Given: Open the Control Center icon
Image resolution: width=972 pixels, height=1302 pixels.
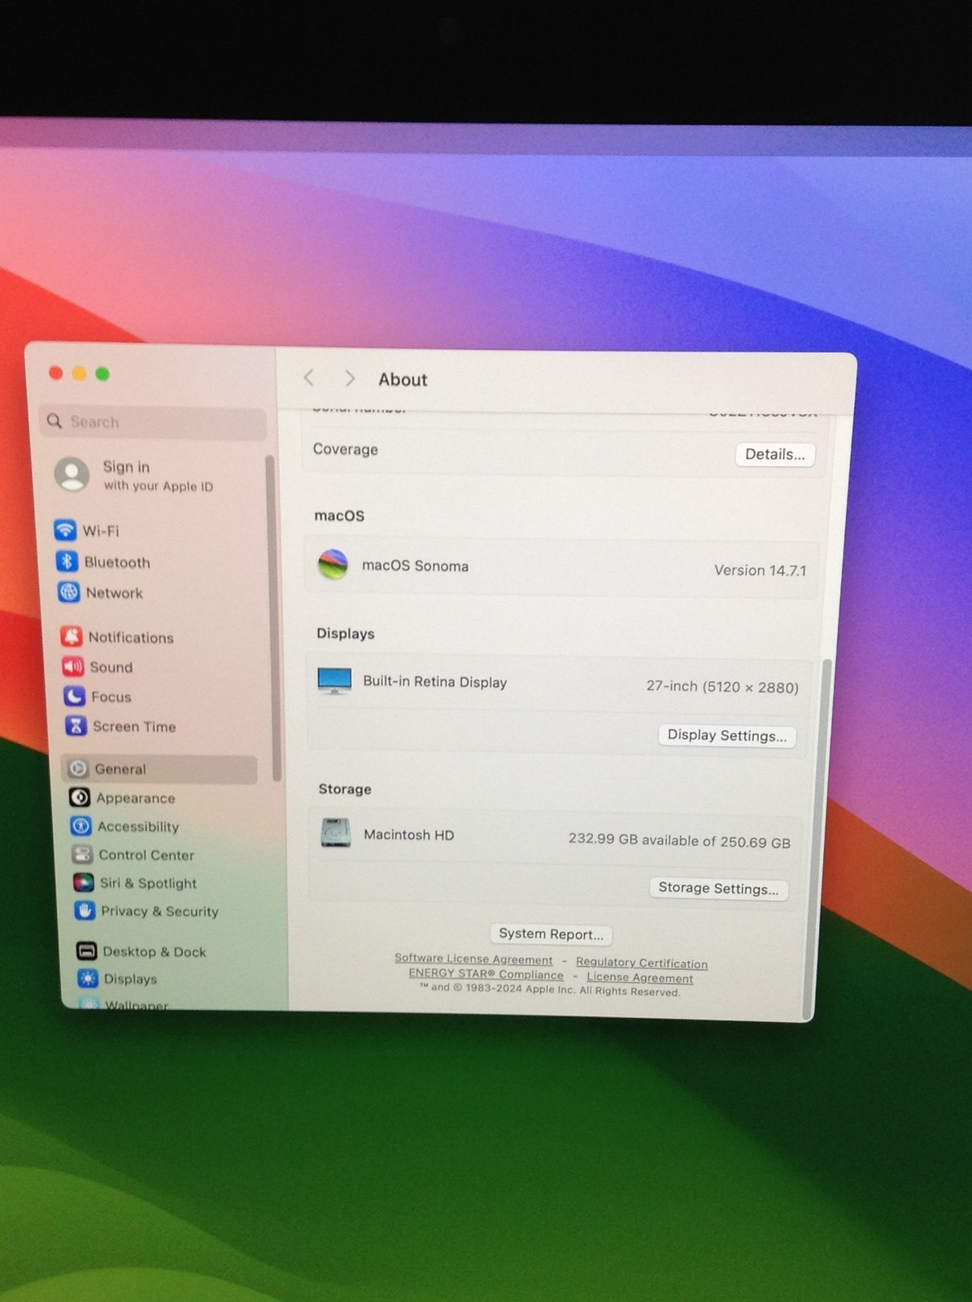Looking at the screenshot, I should [82, 854].
